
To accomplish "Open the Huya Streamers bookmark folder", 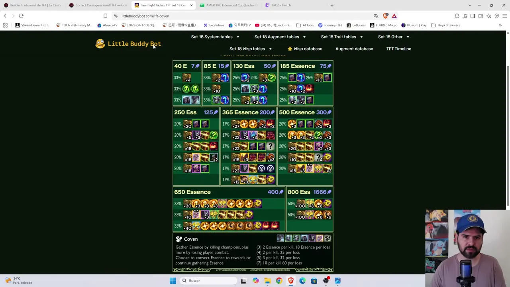I will tap(445, 25).
